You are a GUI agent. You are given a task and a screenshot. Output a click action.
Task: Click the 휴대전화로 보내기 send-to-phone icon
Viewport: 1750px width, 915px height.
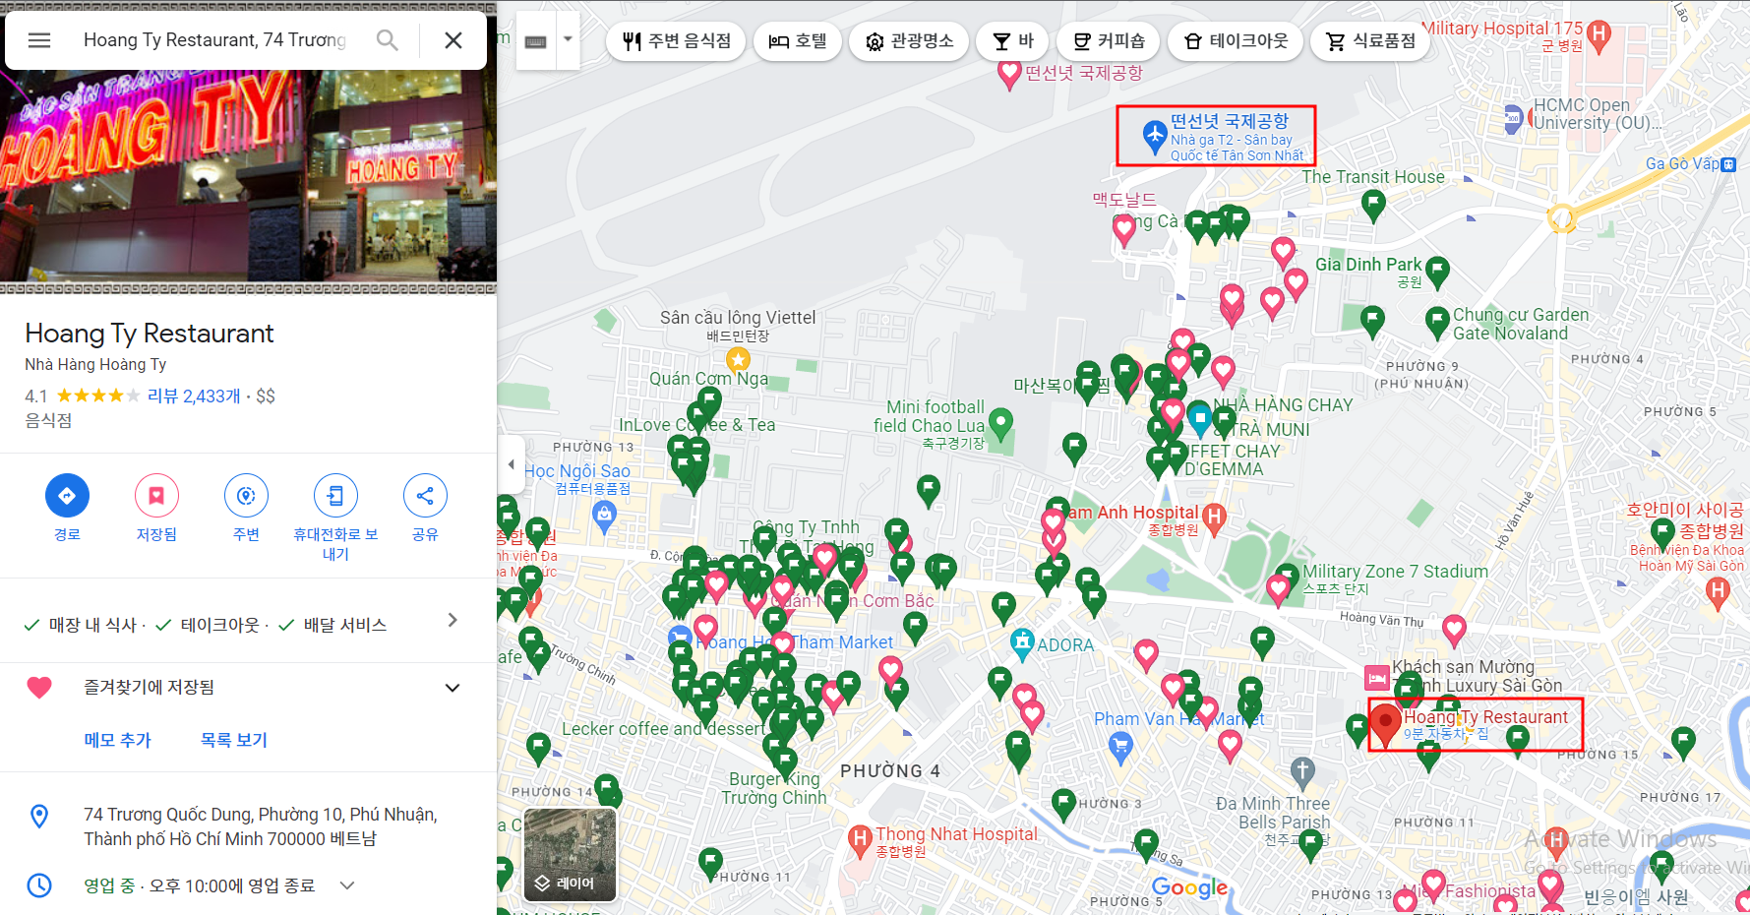(x=335, y=495)
